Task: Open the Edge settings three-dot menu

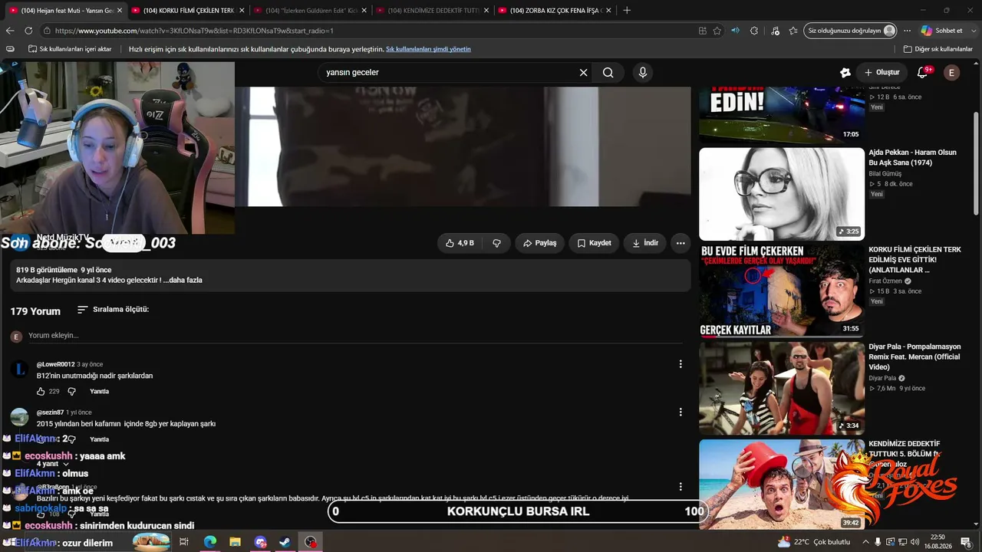Action: click(x=908, y=31)
